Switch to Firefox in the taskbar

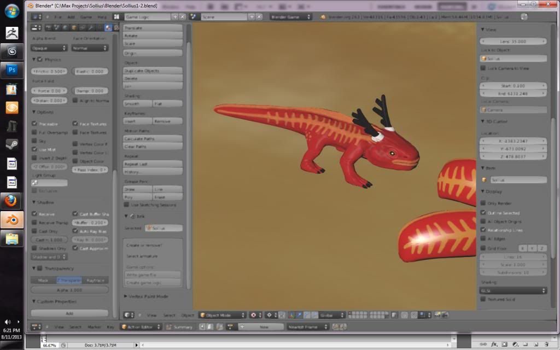(x=12, y=201)
